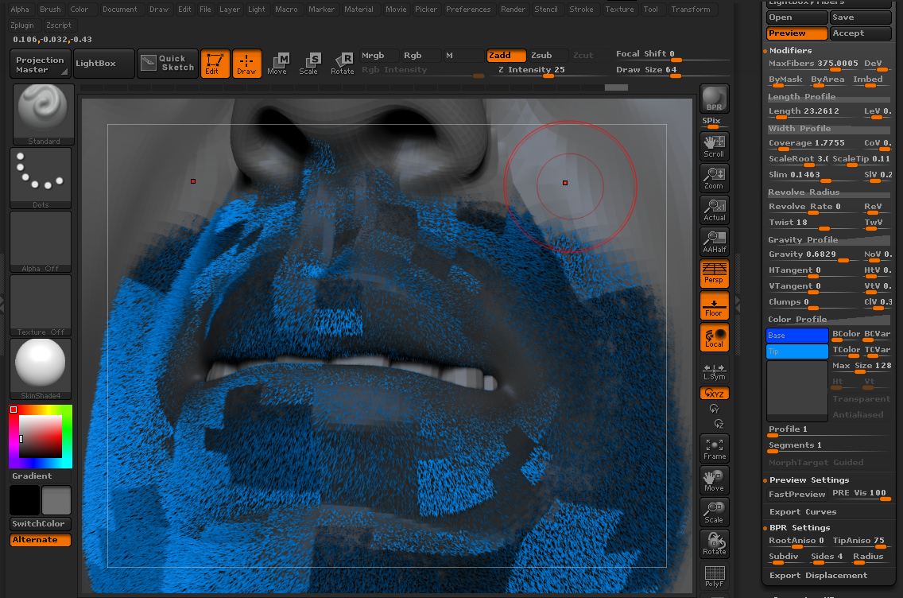Screen dimensions: 903x598
Task: Select the Rotate icon on right shelf
Action: 713,544
